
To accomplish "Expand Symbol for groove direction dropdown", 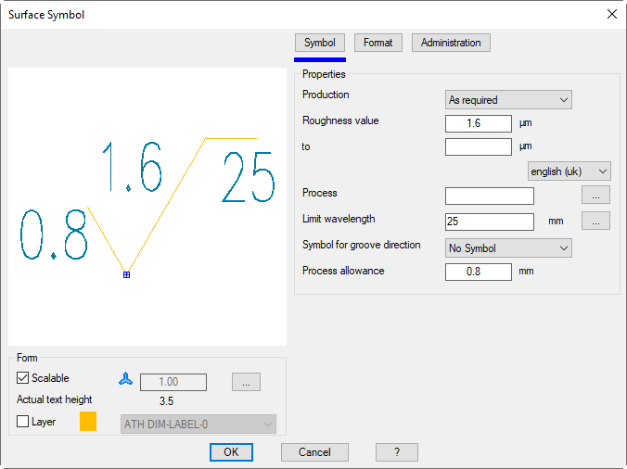I will point(508,248).
